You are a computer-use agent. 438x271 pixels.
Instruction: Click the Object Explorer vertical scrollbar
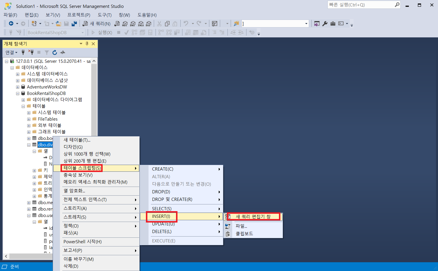[x=94, y=99]
